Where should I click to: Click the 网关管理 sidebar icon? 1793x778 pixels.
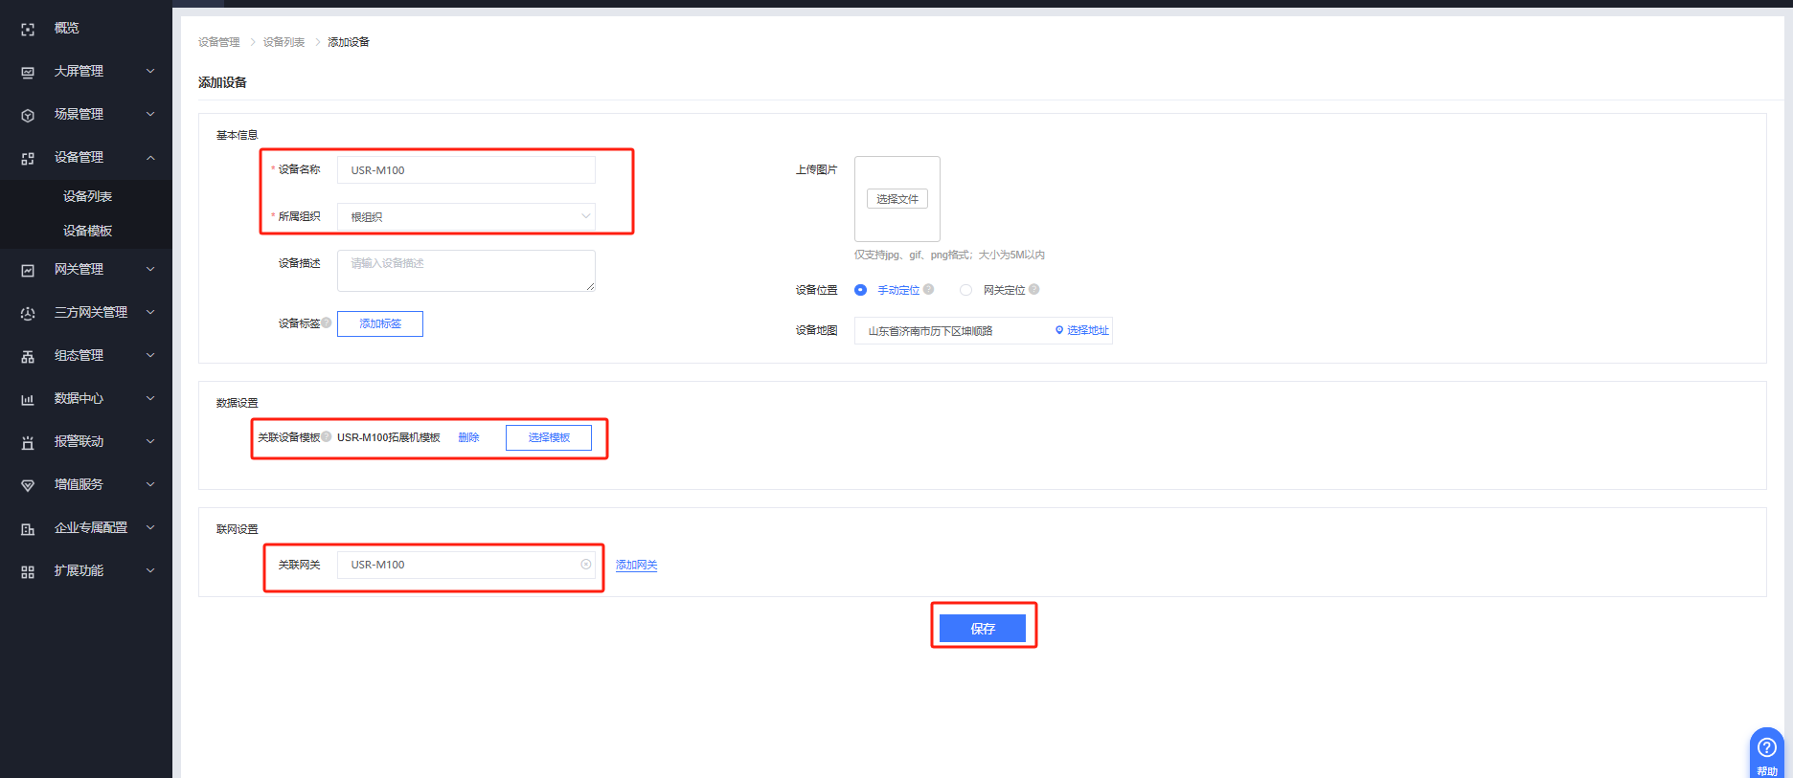tap(28, 271)
